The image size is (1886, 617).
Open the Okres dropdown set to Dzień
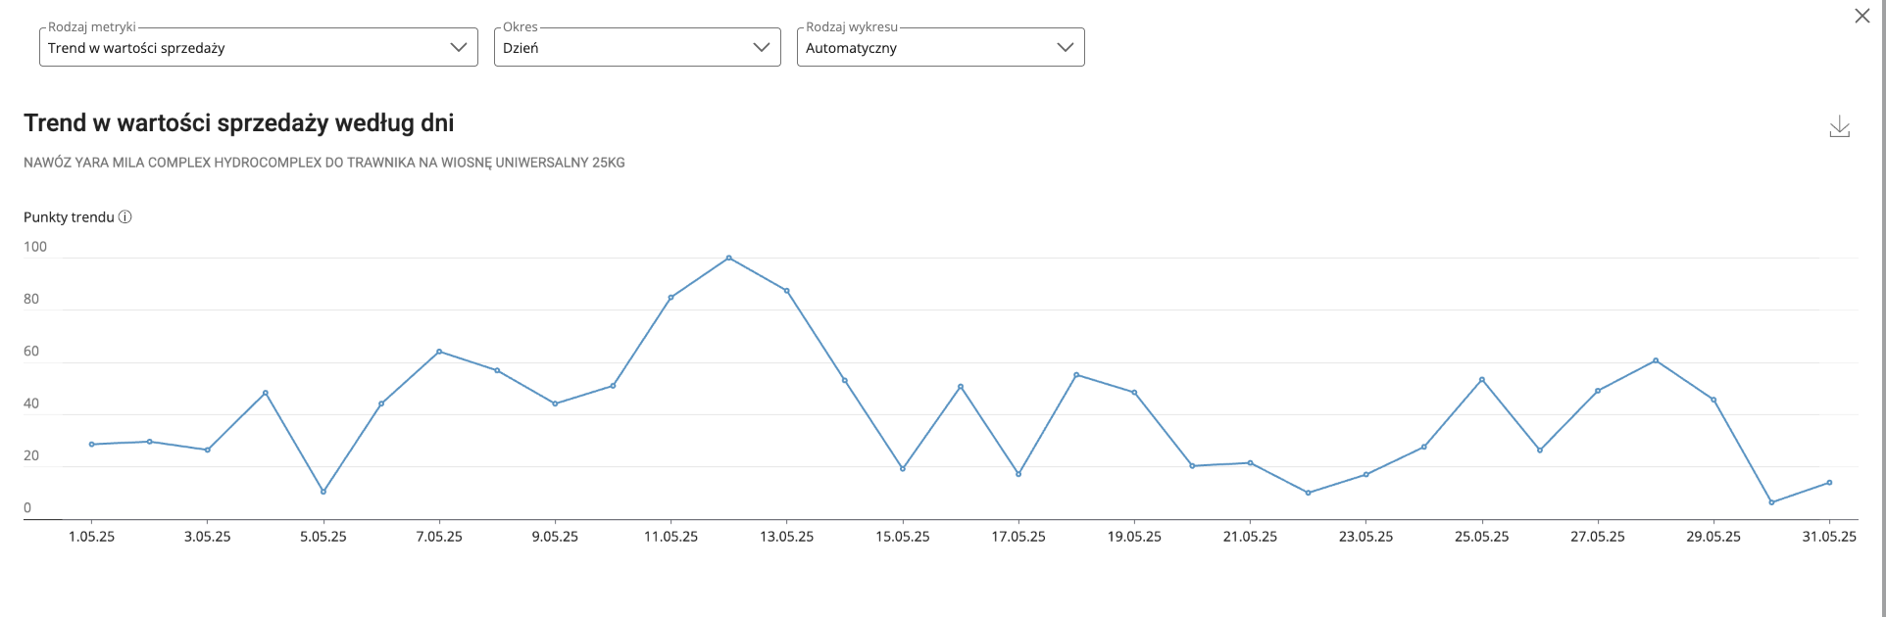tap(637, 47)
